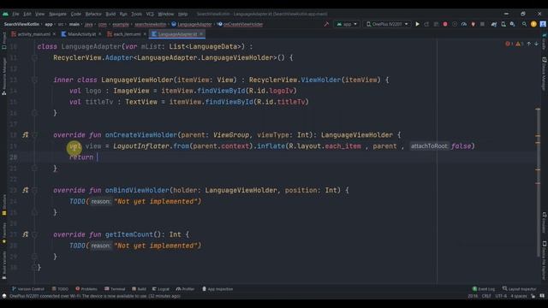The width and height of the screenshot is (548, 308).
Task: Click the Attach Debugger to Android Process icon
Action: pyautogui.click(x=473, y=24)
